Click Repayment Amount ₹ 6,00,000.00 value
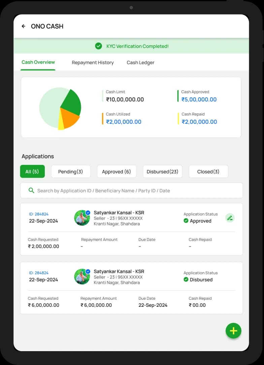 [x=96, y=305]
